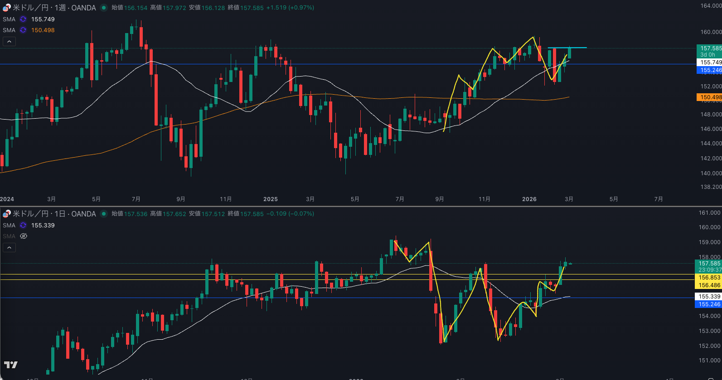Show the hidden SMA indicator on daily chart

(x=24, y=236)
